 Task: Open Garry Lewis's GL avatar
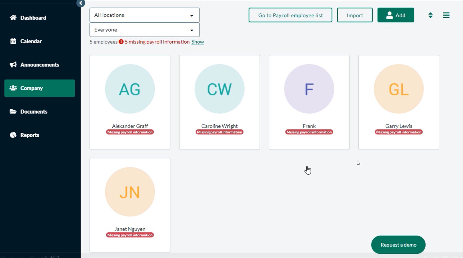pyautogui.click(x=399, y=89)
